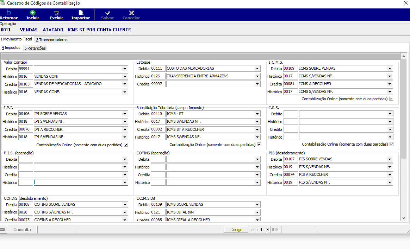
Task: Click the vertical scrollbar down arrow
Action: tap(404, 218)
